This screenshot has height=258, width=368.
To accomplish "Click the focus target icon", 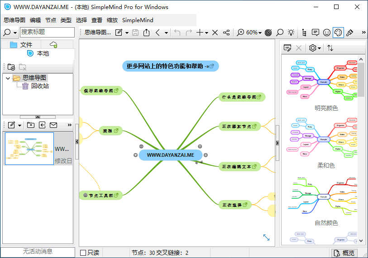I will [x=268, y=33].
